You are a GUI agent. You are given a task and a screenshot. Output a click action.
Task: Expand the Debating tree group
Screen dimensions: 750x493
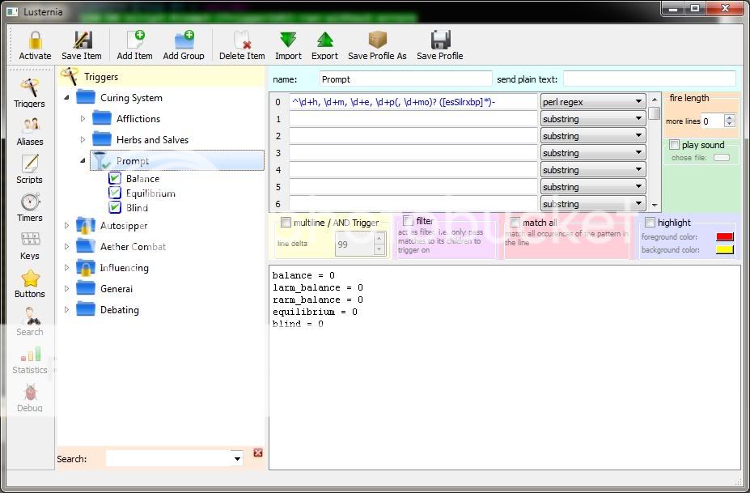(67, 310)
